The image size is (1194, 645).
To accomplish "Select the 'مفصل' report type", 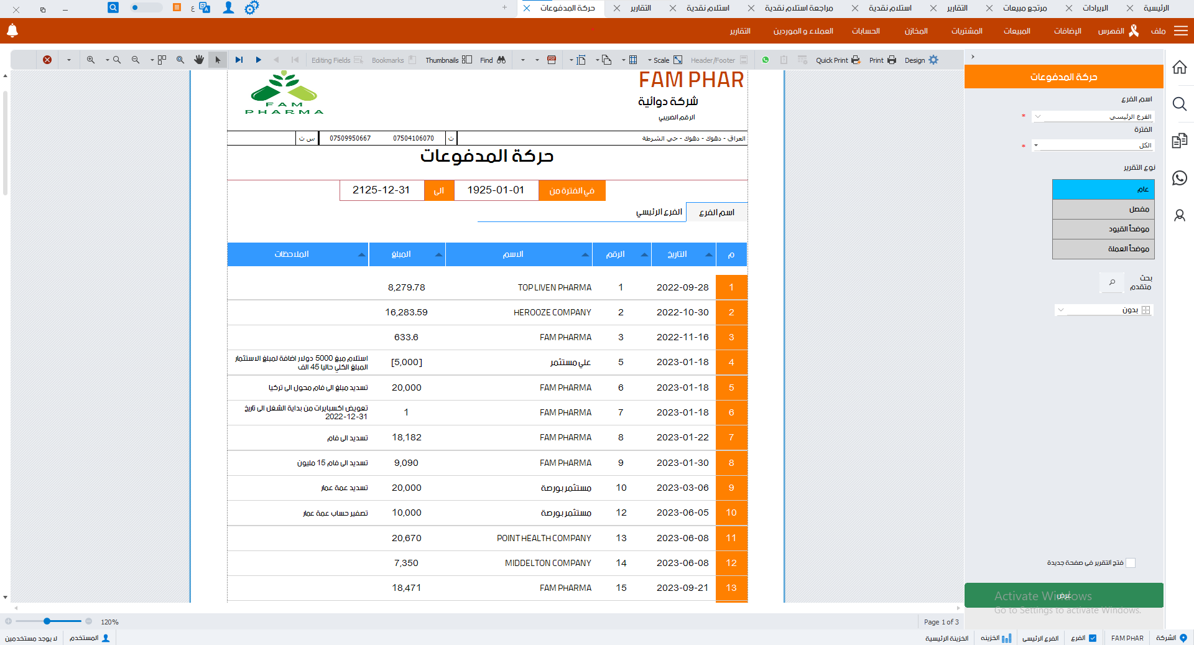I will coord(1103,209).
